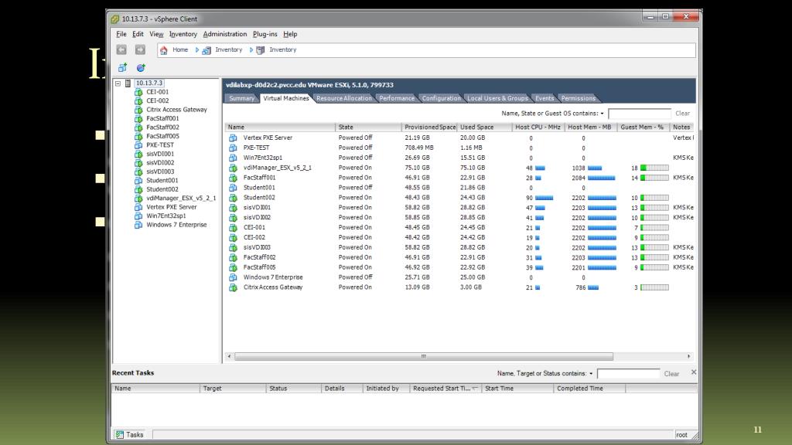Screen dimensions: 792x445
Task: Click Clear next to the VM filter box
Action: click(x=682, y=114)
